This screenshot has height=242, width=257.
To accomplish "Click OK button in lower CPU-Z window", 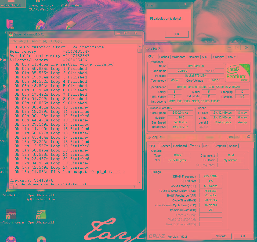I will tap(243, 236).
